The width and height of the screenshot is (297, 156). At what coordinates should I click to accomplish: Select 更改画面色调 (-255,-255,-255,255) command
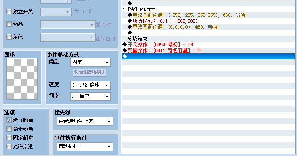click(x=208, y=15)
